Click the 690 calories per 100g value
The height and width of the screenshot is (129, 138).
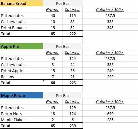point(110,114)
